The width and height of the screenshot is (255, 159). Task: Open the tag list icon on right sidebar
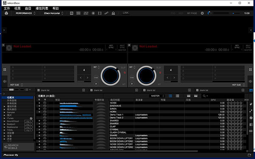tap(251, 104)
